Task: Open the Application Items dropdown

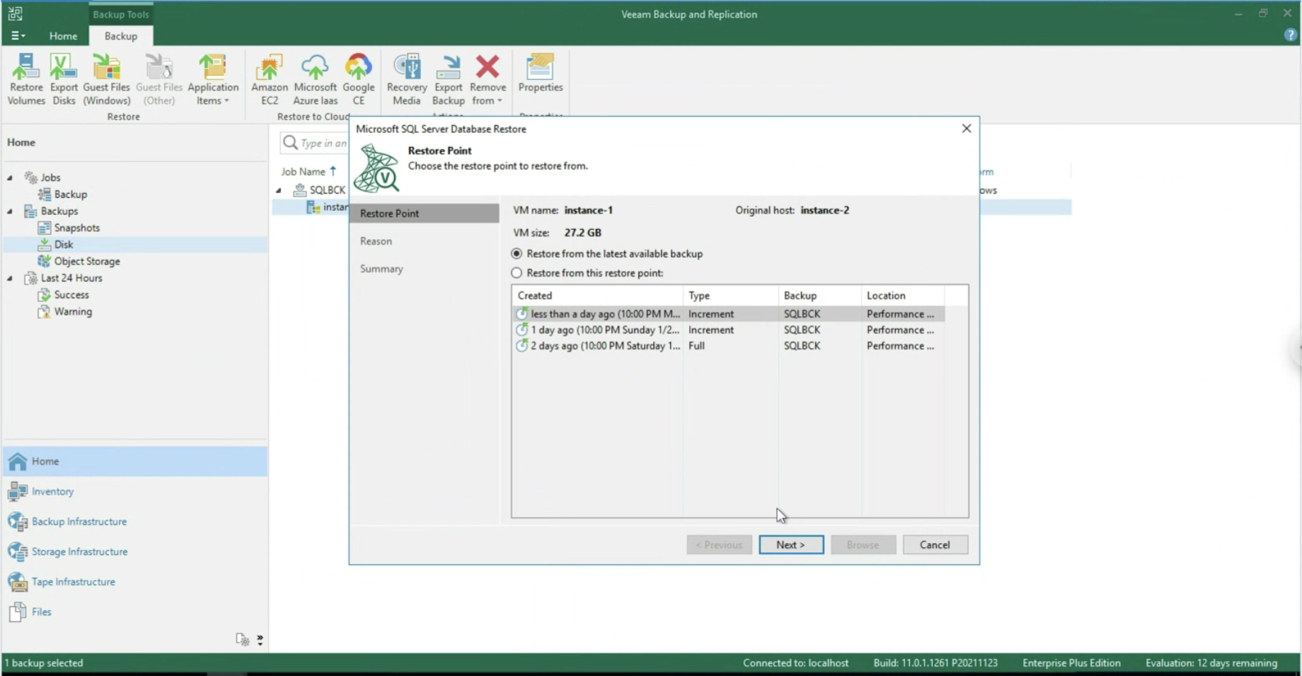Action: click(x=213, y=79)
